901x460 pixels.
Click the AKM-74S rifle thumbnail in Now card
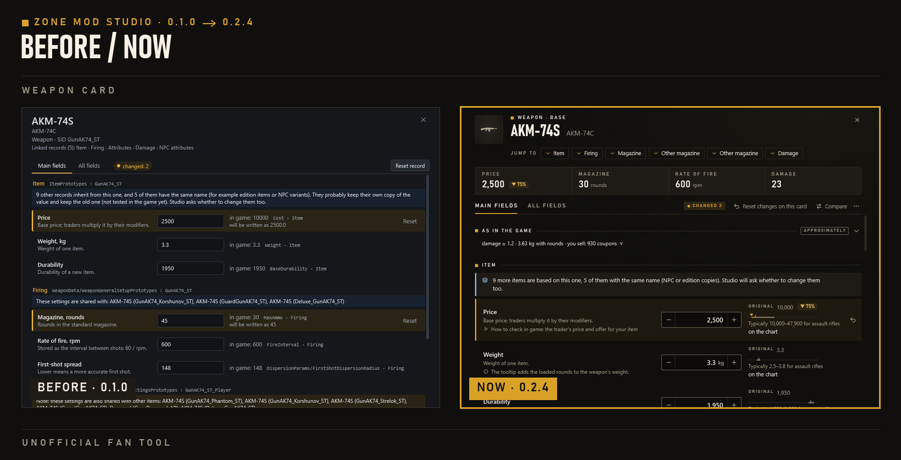pyautogui.click(x=488, y=130)
